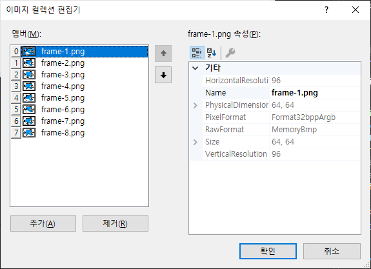
Task: Select the PixelFormat property label
Action: [x=225, y=117]
